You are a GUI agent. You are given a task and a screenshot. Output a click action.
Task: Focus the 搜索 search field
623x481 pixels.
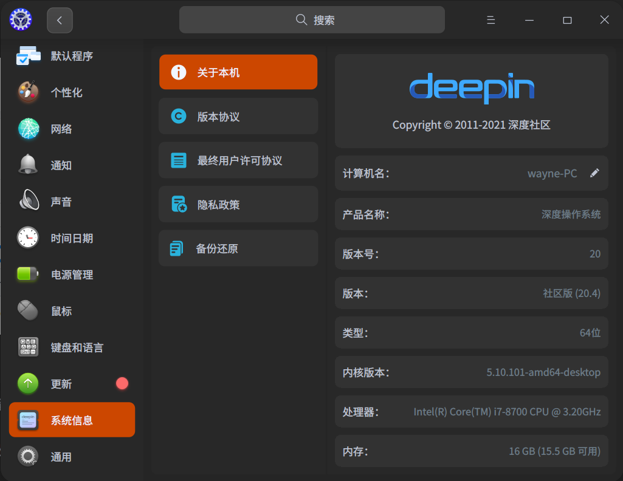pos(312,20)
